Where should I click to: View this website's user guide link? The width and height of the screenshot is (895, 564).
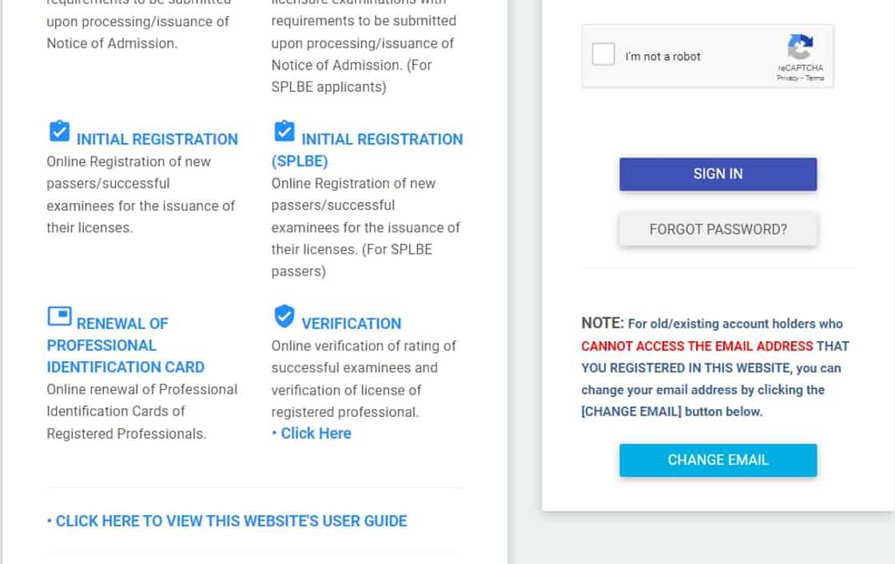(x=231, y=521)
